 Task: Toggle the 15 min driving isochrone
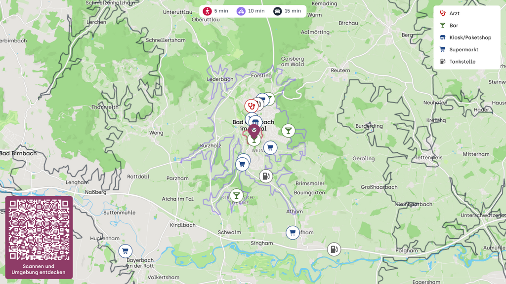pyautogui.click(x=287, y=11)
